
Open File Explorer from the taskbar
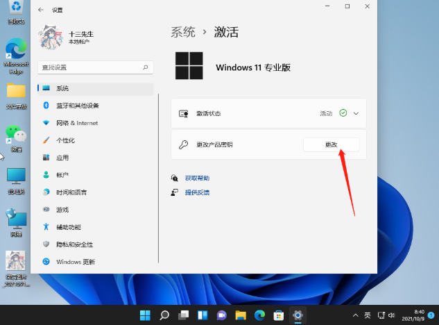pos(241,315)
